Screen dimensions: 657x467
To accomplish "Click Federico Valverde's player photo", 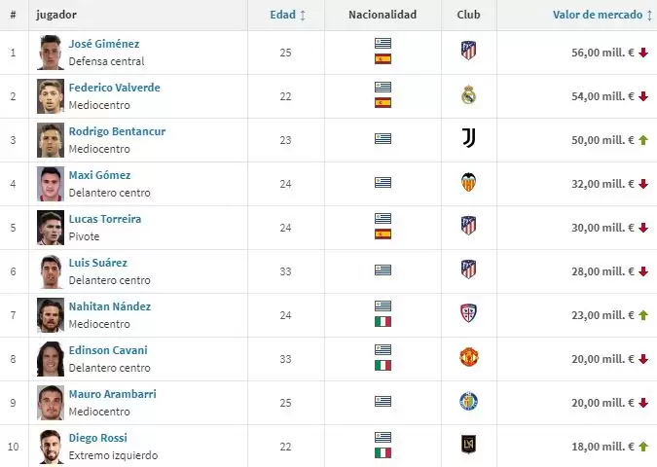I will pos(50,95).
